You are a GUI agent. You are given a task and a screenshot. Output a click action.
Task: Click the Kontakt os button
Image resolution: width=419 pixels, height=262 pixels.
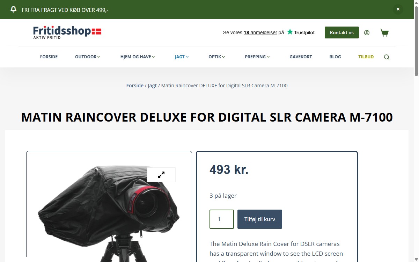click(x=342, y=32)
